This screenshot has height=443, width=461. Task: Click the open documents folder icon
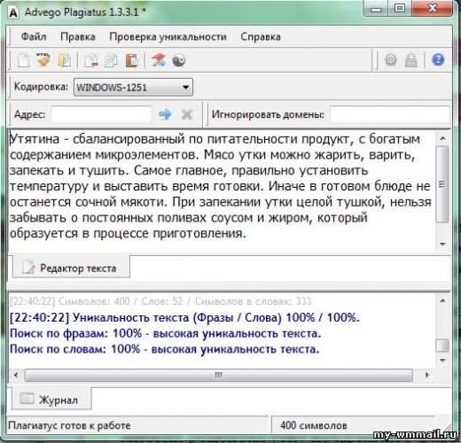[65, 60]
